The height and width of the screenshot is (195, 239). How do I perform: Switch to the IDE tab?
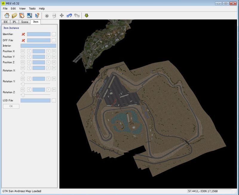[6, 22]
